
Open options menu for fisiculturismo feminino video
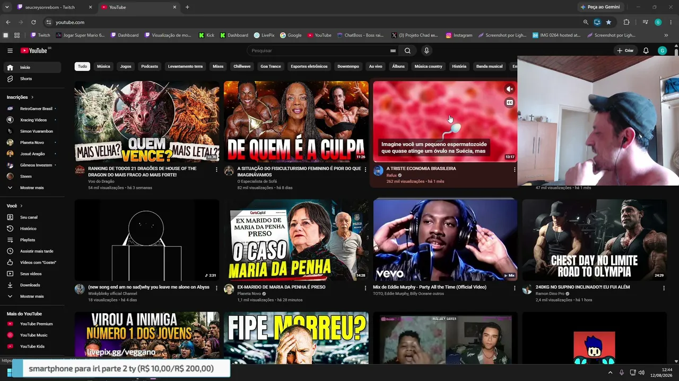click(x=365, y=170)
